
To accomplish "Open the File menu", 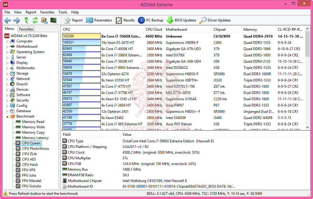I will [7, 12].
